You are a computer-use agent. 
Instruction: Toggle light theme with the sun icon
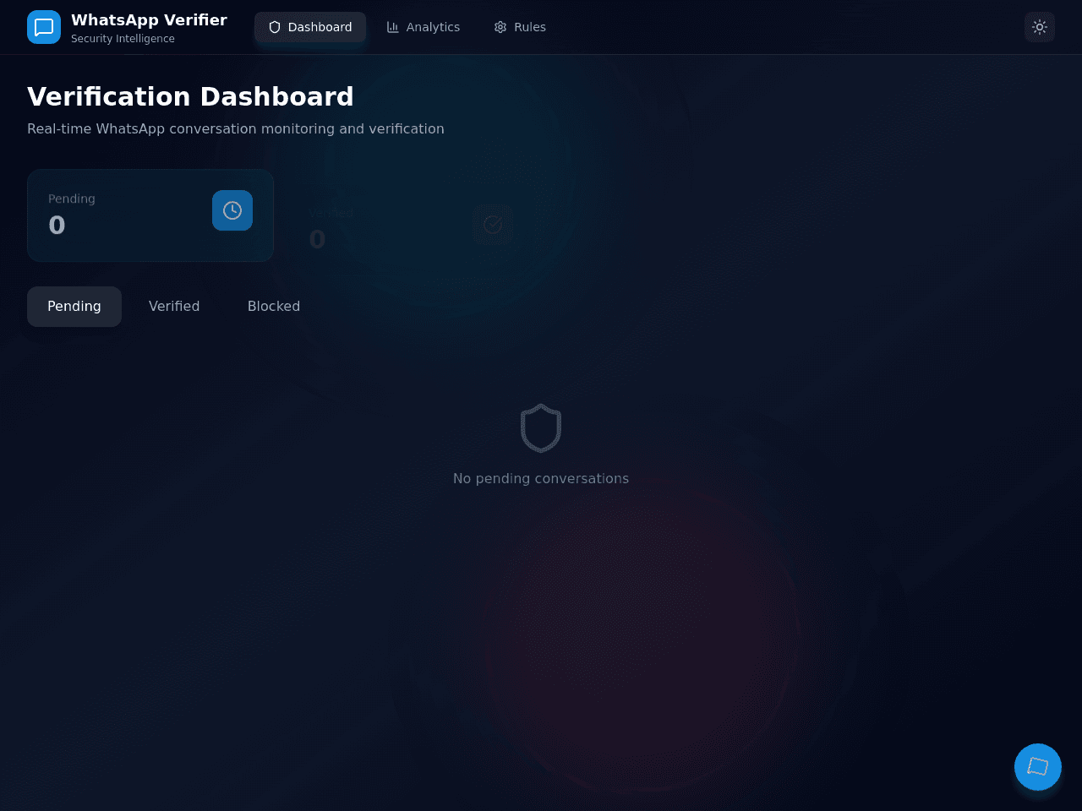click(1040, 27)
